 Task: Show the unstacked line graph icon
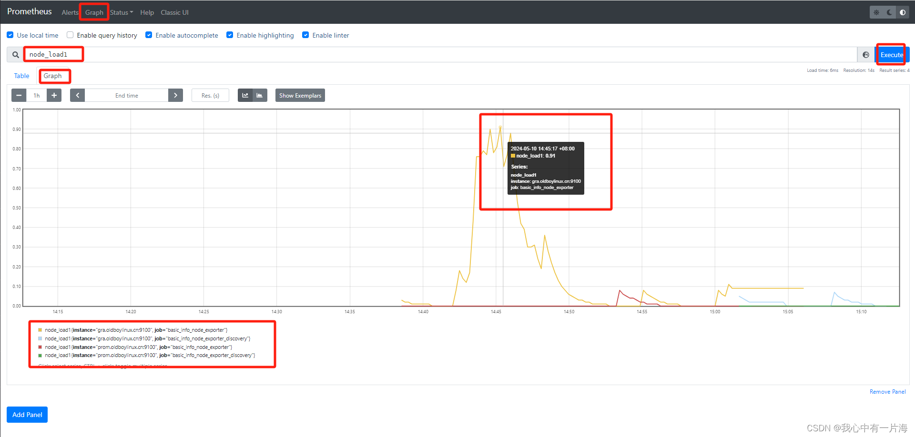click(x=245, y=95)
